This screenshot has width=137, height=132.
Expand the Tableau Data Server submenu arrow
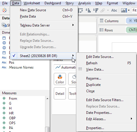[73, 25]
